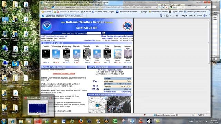Open the radar map thumbnail
The width and height of the screenshot is (221, 124).
(97, 104)
